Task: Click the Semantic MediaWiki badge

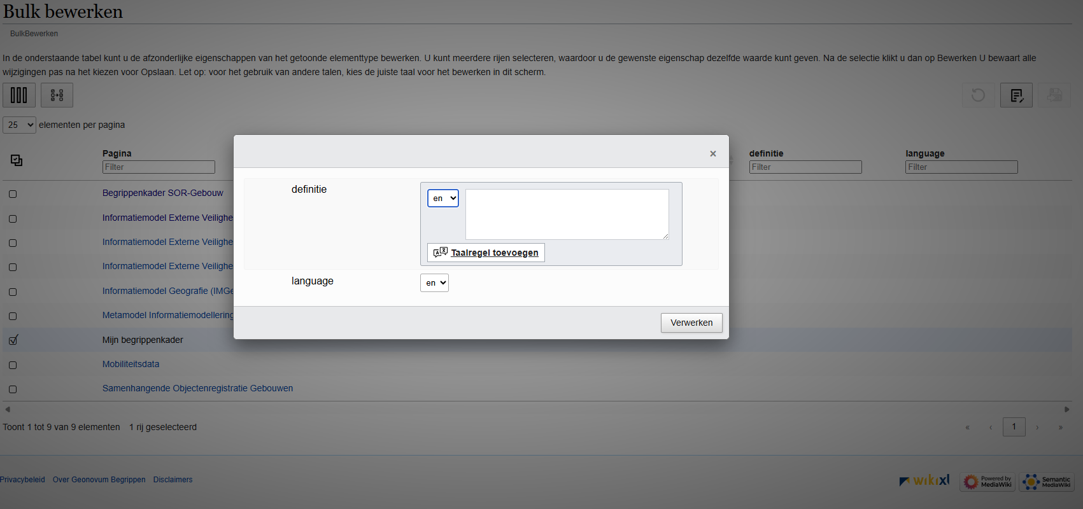Action: pos(1047,482)
